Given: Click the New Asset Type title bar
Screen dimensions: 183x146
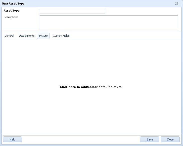Looking at the screenshot, I should [75, 4].
